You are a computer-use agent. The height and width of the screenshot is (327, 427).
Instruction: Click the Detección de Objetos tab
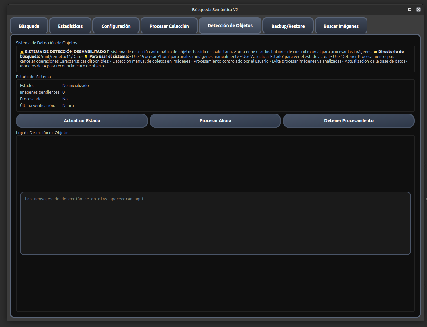[x=230, y=25]
